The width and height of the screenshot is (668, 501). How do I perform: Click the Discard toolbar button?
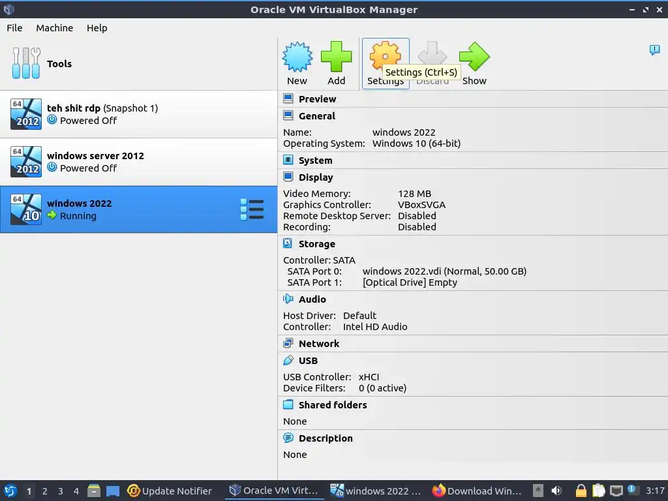(x=432, y=63)
